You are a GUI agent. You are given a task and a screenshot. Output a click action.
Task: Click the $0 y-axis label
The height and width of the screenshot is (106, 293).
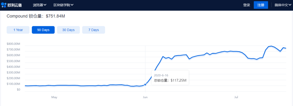click(18, 90)
